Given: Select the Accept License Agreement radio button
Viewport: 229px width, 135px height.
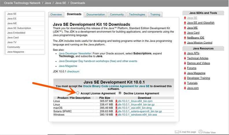Looking at the screenshot, I should click(77, 93).
